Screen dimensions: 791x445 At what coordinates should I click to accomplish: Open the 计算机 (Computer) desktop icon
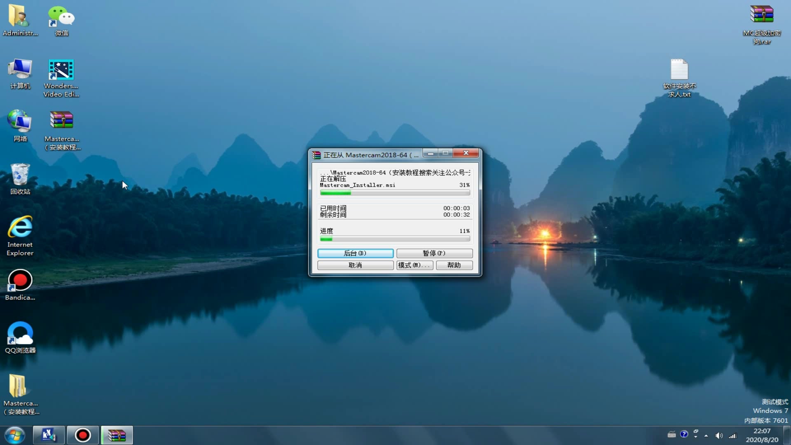20,73
